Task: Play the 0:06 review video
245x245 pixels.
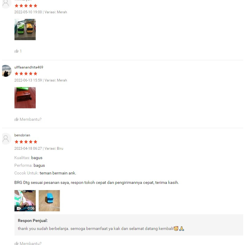Action: pos(25,201)
